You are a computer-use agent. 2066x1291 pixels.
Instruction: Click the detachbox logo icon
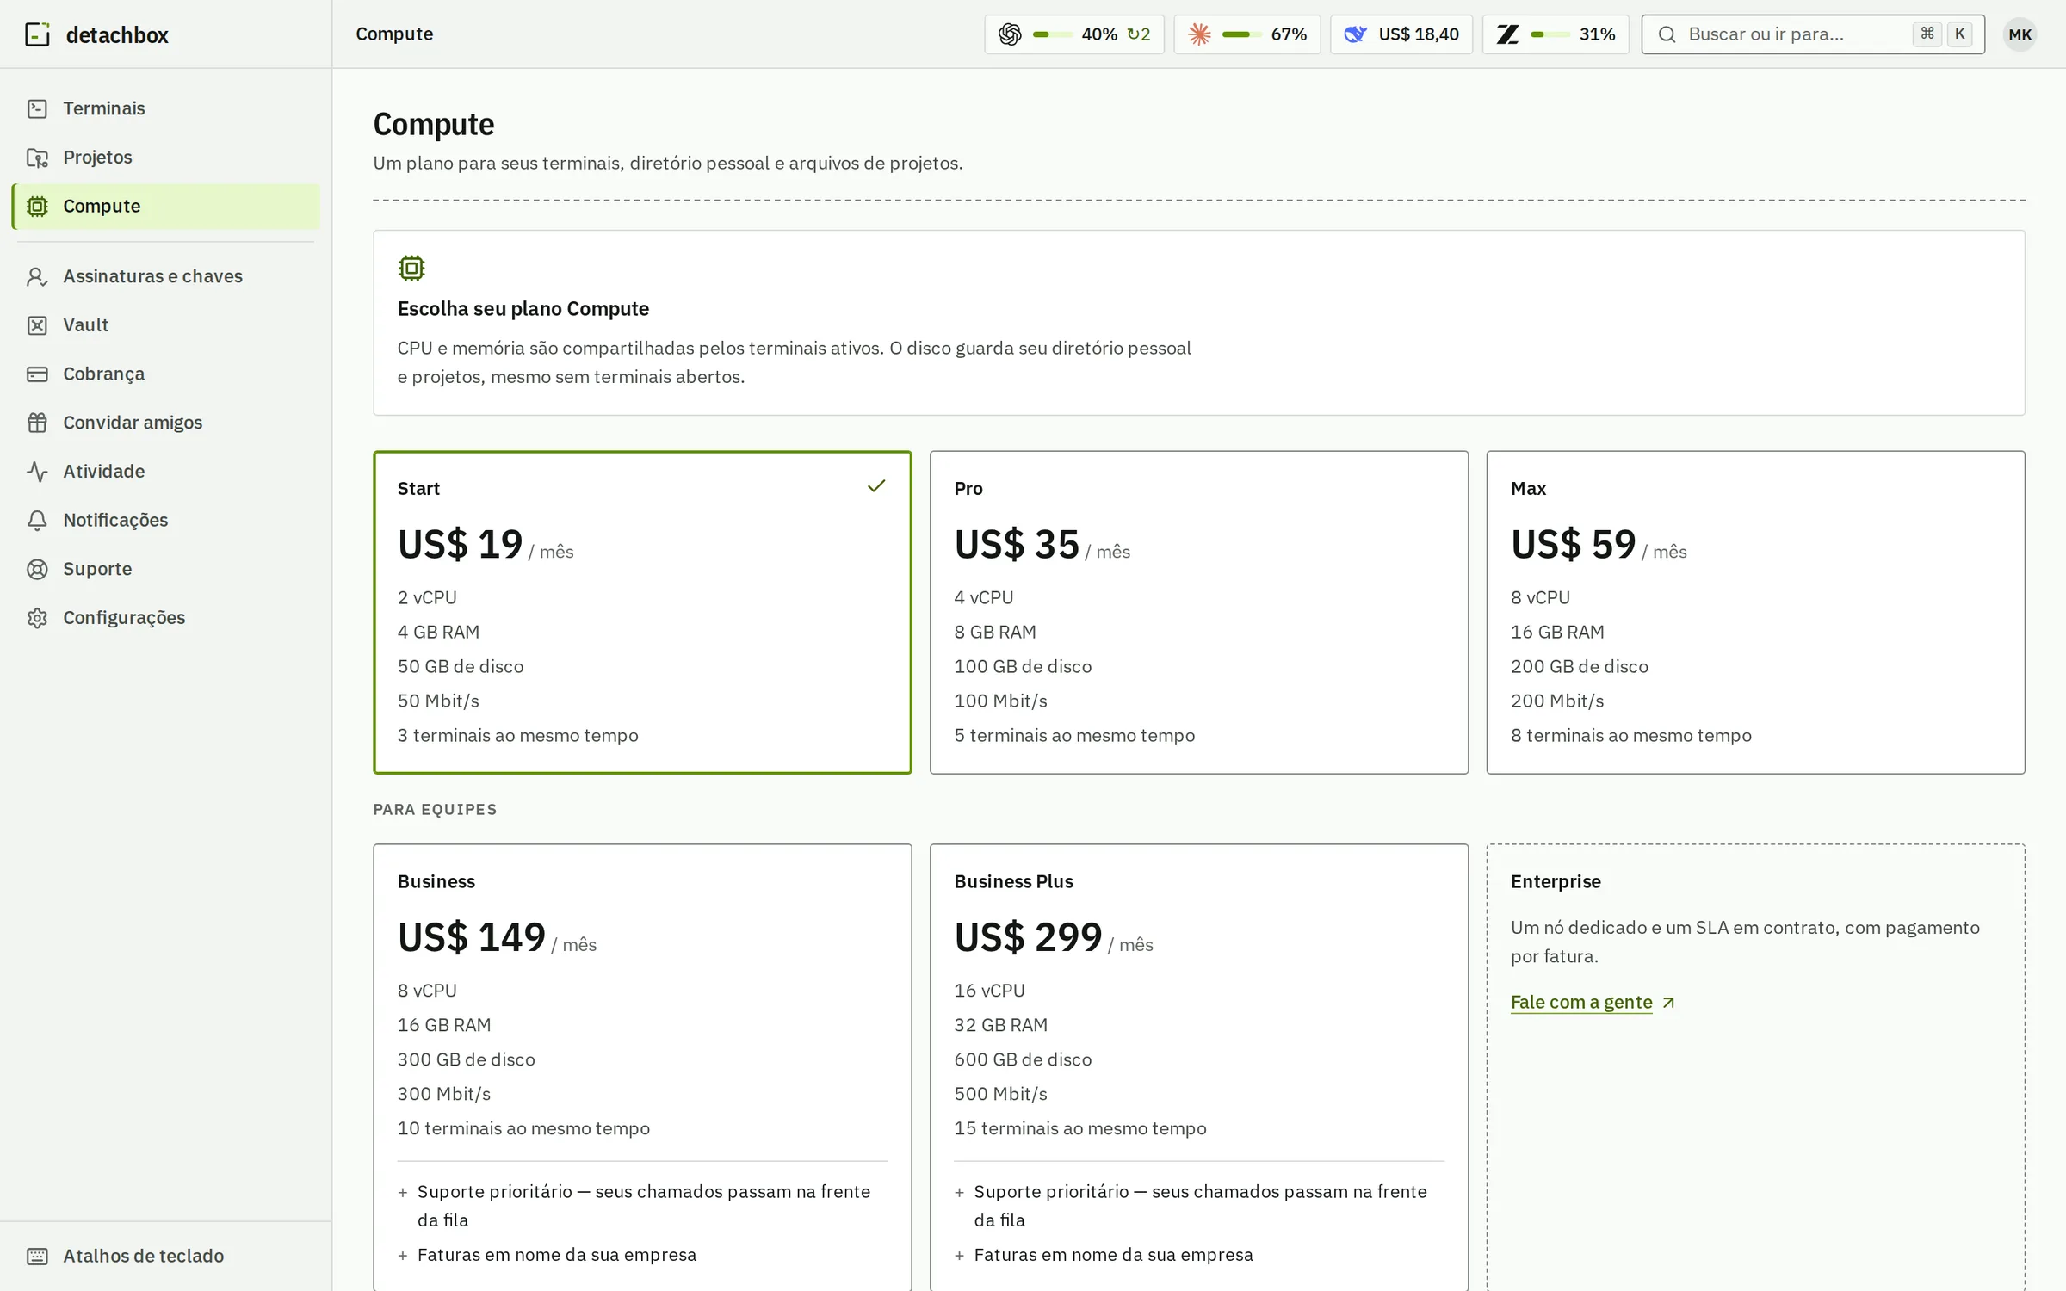[x=37, y=34]
